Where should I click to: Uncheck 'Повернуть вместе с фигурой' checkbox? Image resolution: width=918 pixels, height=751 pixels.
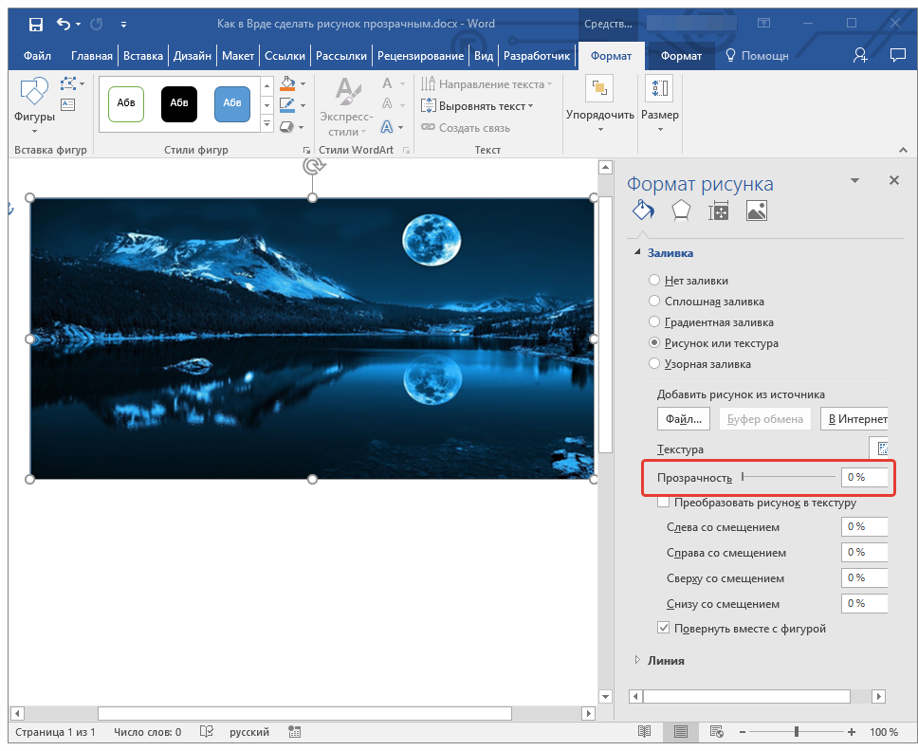point(664,628)
